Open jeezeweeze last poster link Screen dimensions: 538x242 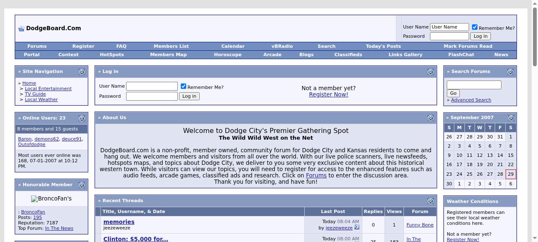pyautogui.click(x=339, y=228)
